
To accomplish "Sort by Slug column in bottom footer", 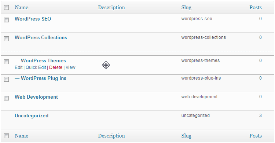I will point(186,136).
